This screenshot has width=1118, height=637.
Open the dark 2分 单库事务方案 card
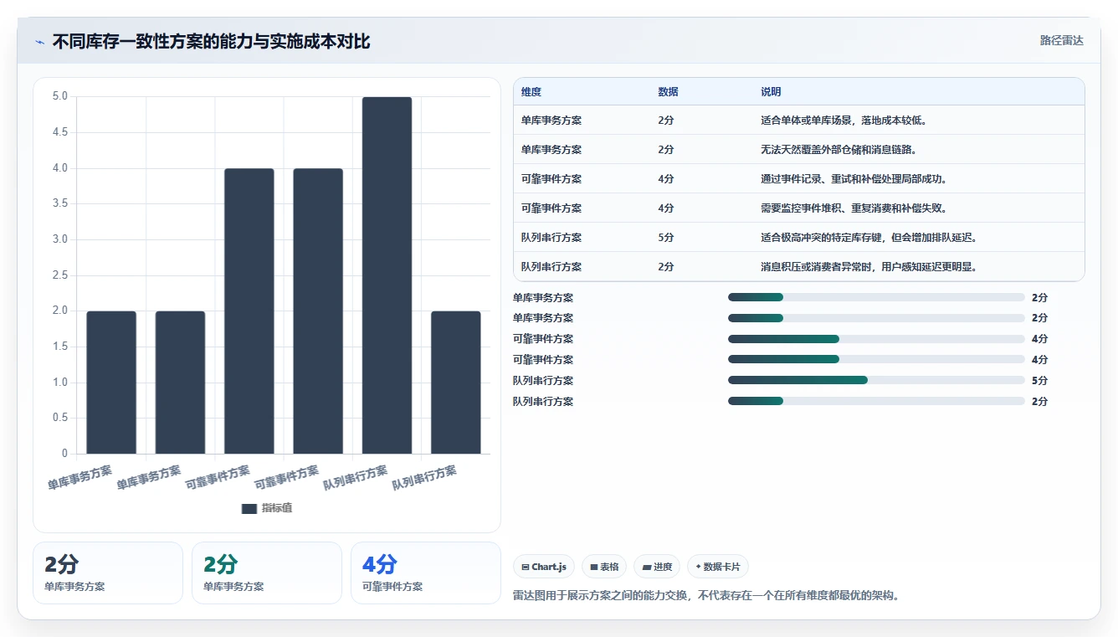click(x=107, y=573)
